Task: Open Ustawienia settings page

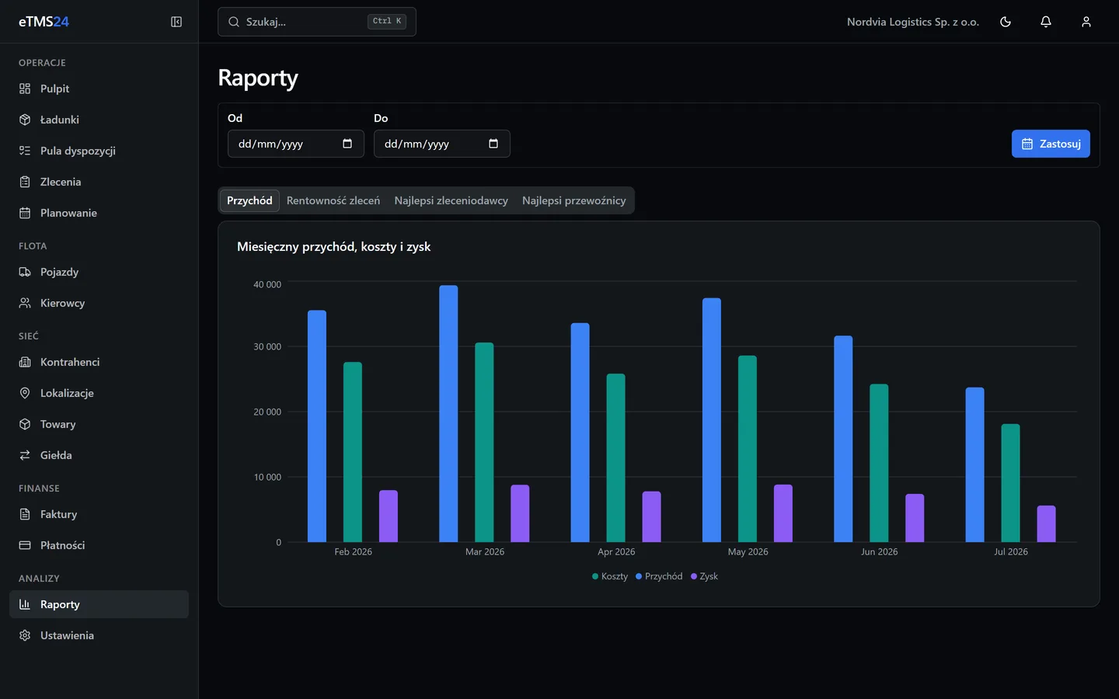Action: coord(99,635)
